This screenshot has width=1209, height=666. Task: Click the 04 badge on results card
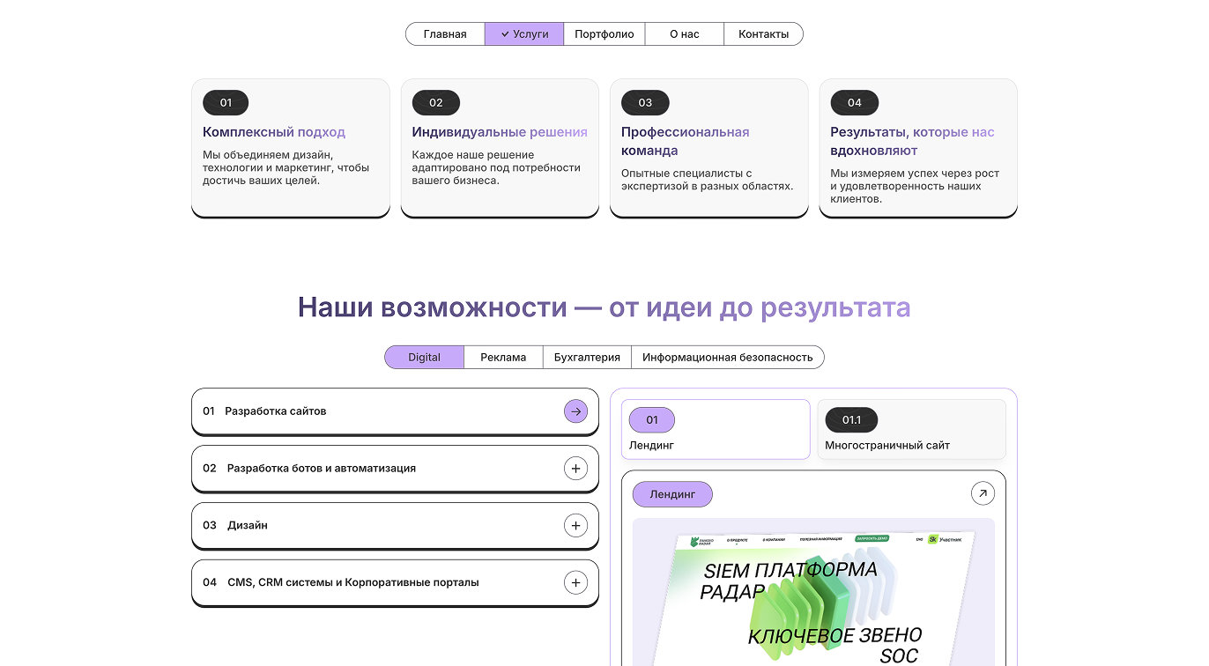point(854,103)
